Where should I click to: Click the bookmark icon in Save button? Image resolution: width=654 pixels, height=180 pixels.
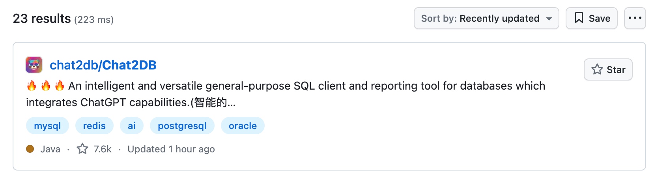click(579, 18)
